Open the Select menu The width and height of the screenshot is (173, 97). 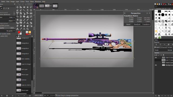3,2
